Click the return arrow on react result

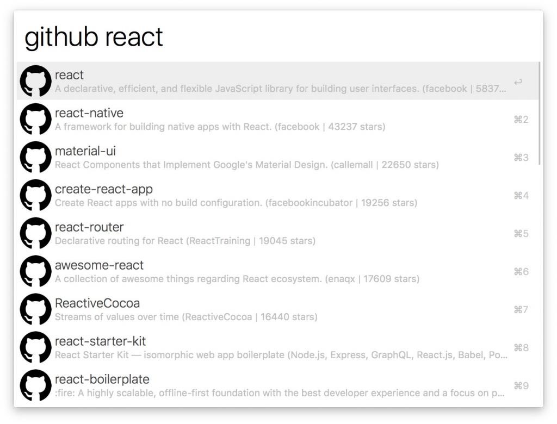[518, 82]
